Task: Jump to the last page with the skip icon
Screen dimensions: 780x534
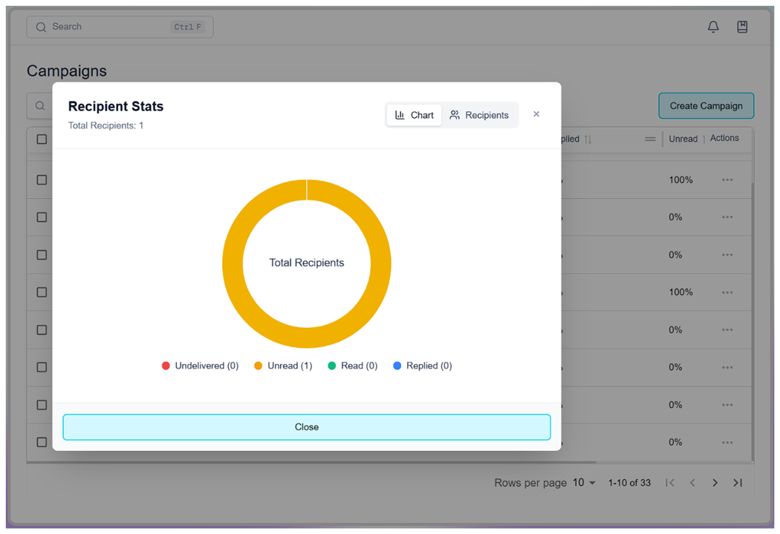Action: pos(738,482)
